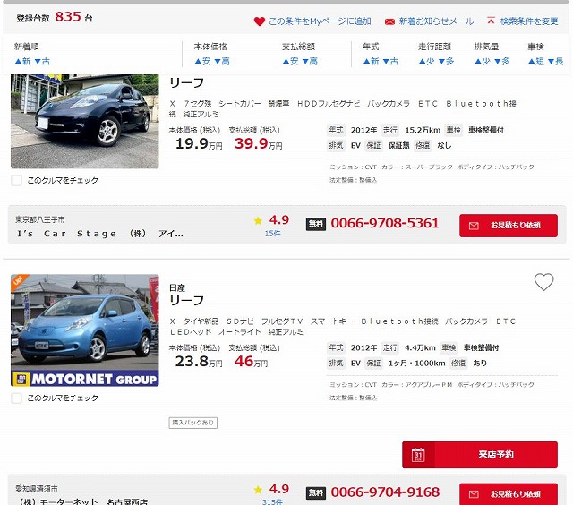Viewport: 573px width, 505px height.
Task: Sort 車検 by longest ▼長
Action: (x=556, y=62)
